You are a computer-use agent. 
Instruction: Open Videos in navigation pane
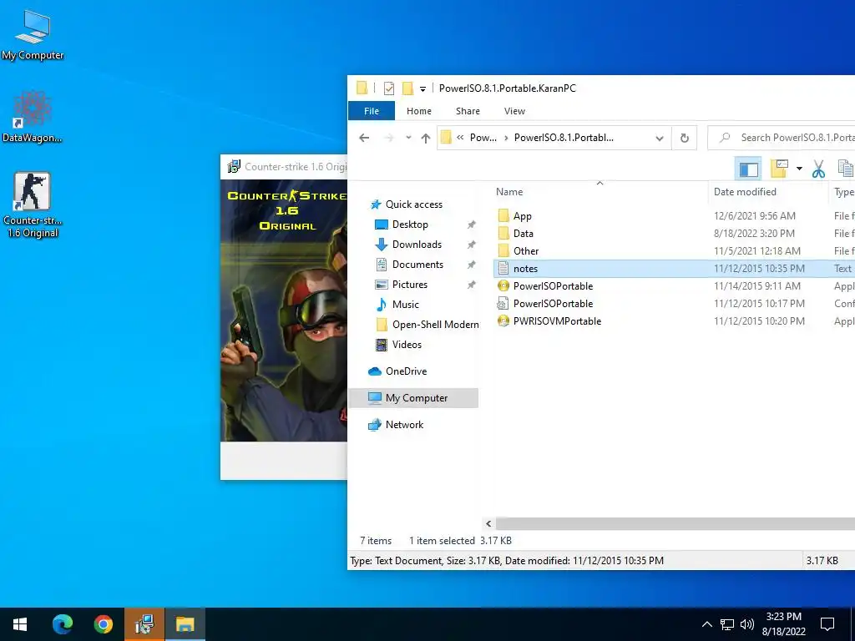407,345
